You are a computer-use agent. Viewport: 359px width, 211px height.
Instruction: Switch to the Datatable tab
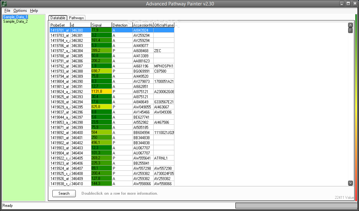58,18
